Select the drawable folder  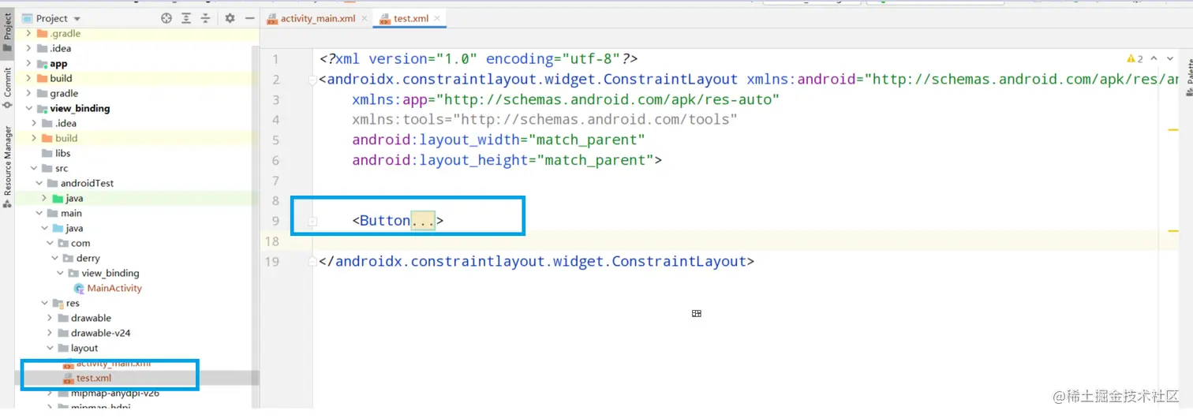click(91, 319)
